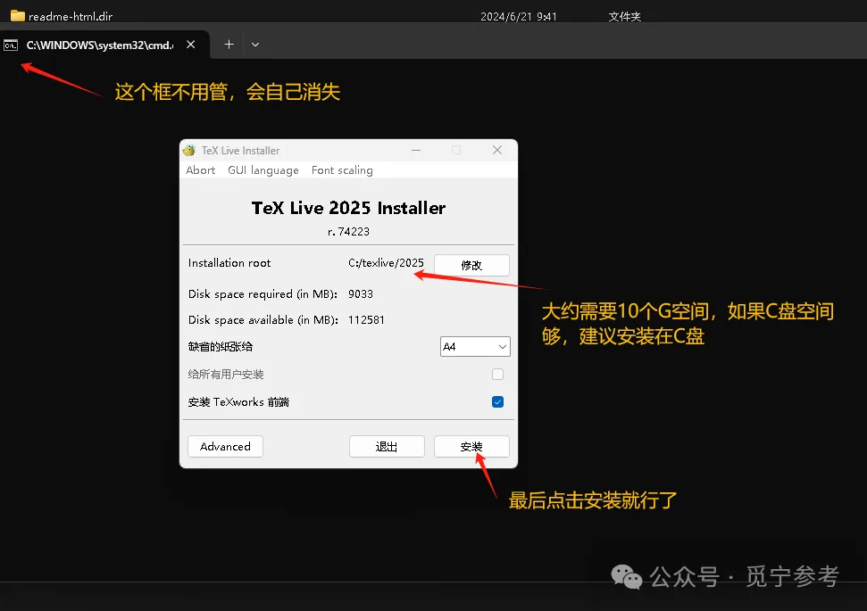This screenshot has height=611, width=867.
Task: Click the Advanced button
Action: pos(225,446)
